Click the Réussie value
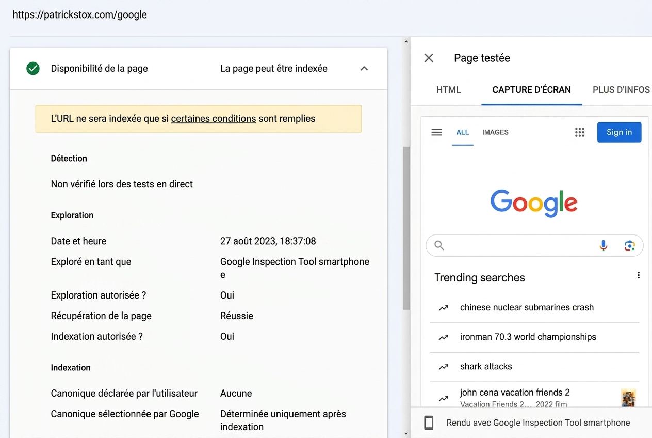Image resolution: width=652 pixels, height=438 pixels. 236,316
